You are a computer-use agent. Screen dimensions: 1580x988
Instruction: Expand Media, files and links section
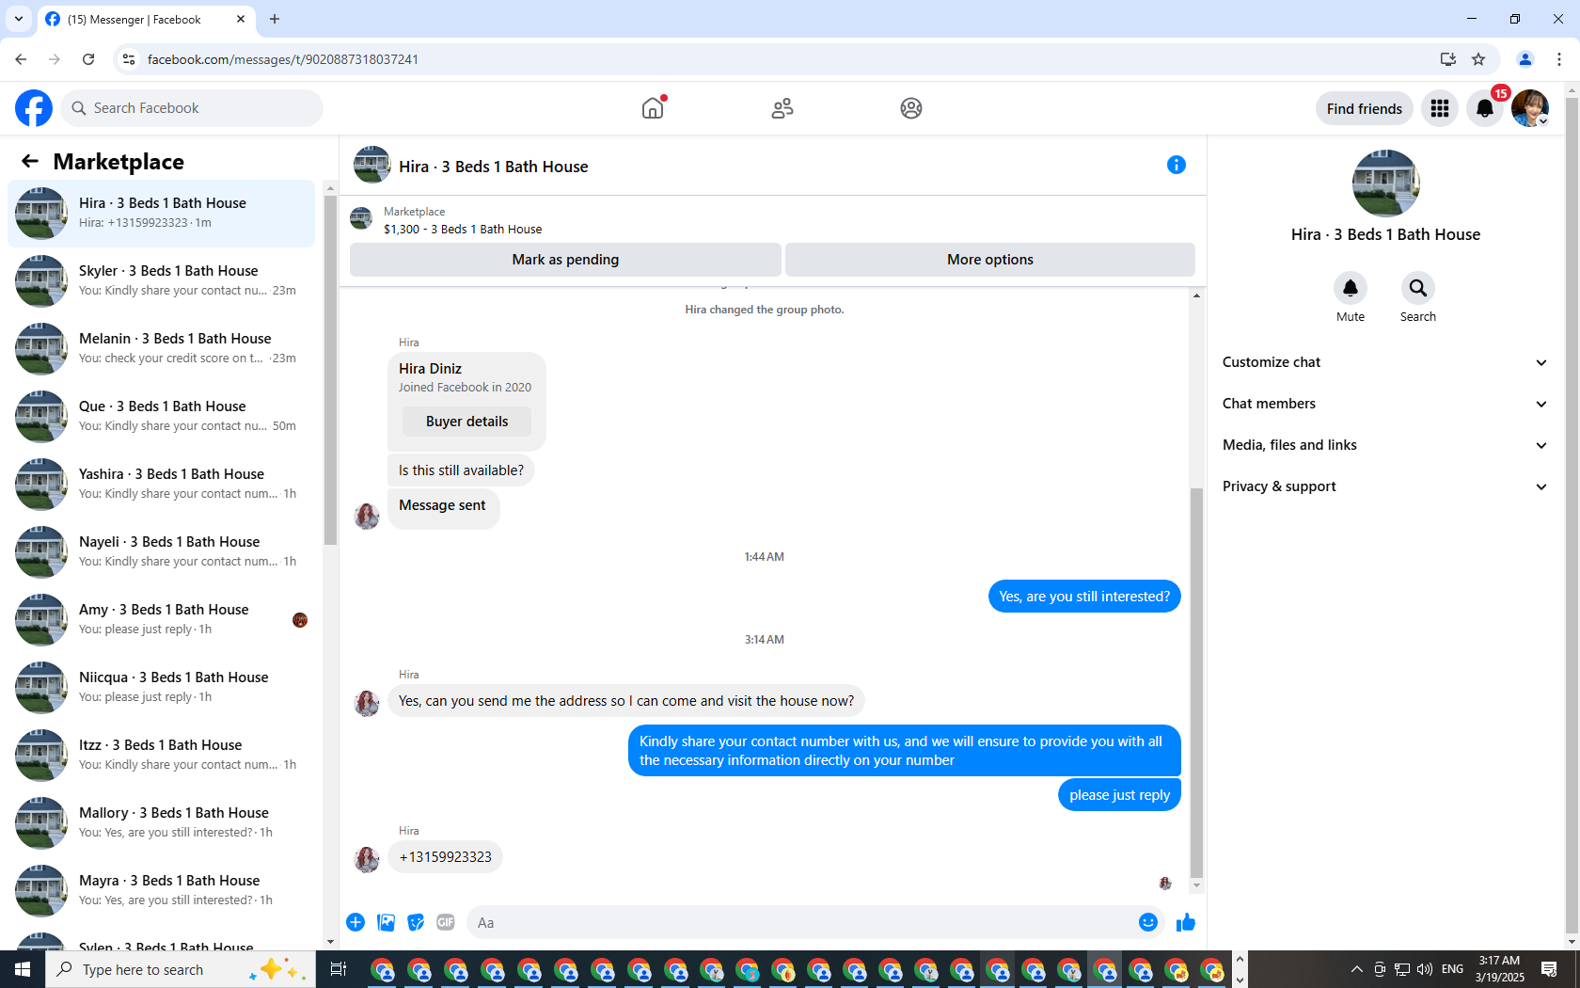pos(1385,445)
